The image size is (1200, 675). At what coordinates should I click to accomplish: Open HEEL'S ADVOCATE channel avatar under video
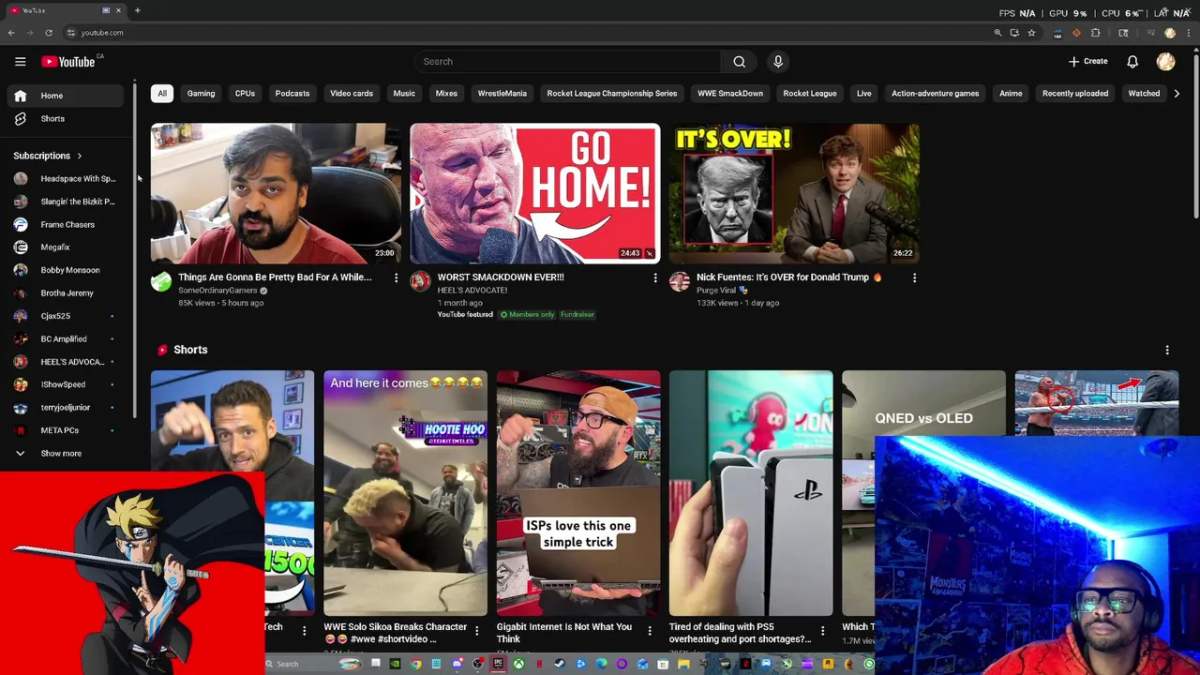coord(420,281)
